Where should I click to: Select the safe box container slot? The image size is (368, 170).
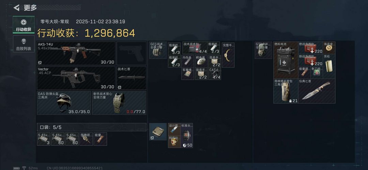coord(158,132)
